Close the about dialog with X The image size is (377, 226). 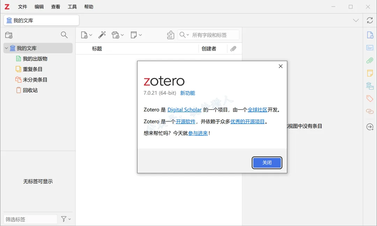[x=281, y=66]
